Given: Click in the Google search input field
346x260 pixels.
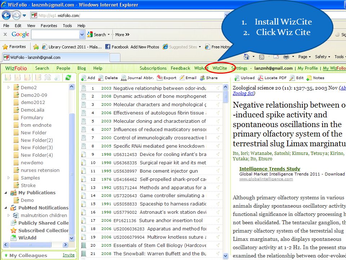Looking at the screenshot, I should click(56, 35).
